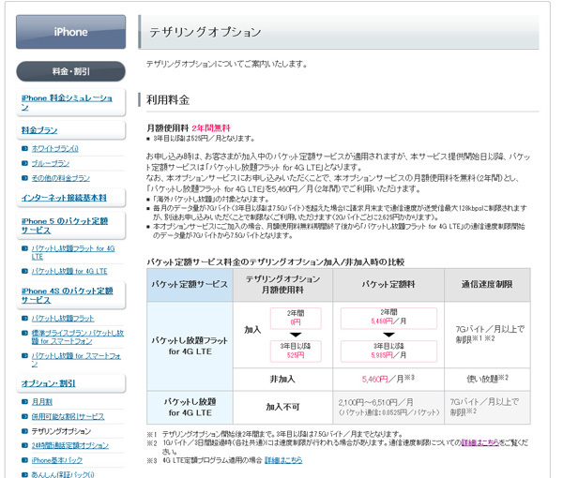Open 24時間通話定額オプション link
563x478 pixels.
point(71,445)
